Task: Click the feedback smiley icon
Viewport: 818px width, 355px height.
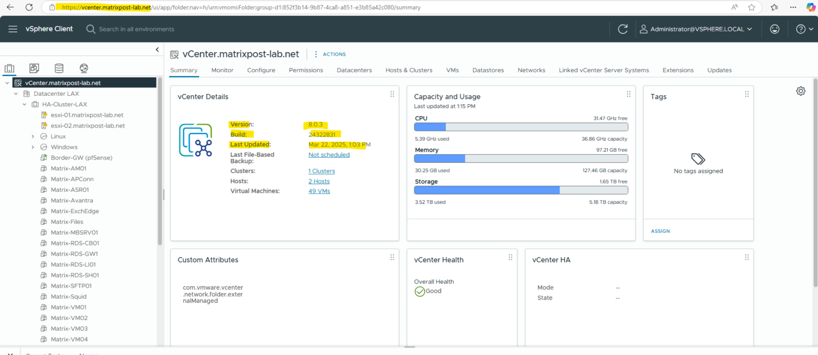Action: coord(775,29)
